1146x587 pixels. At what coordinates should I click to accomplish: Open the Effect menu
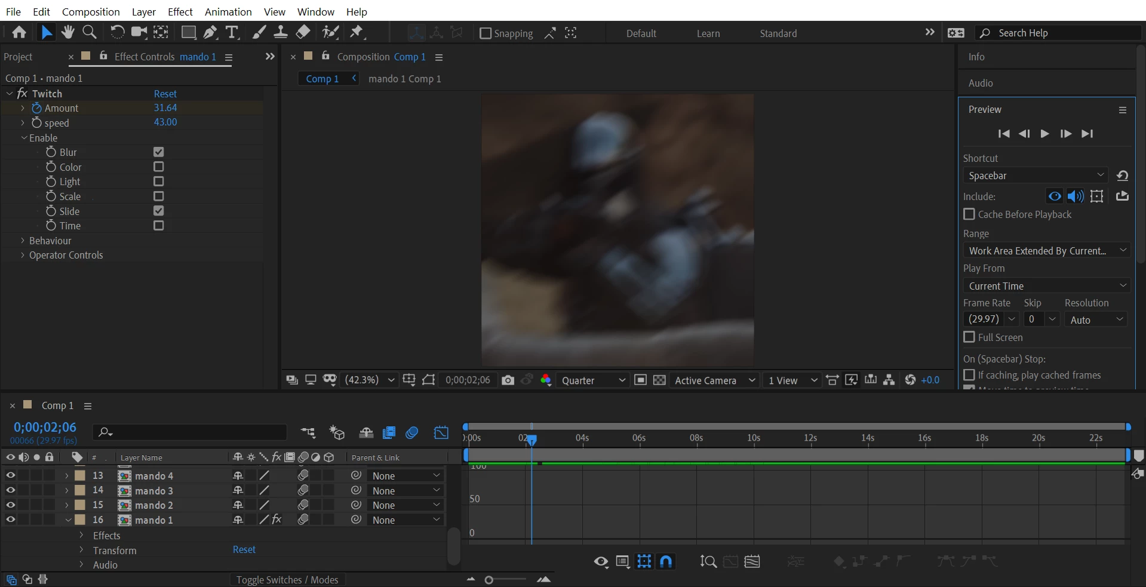click(180, 12)
